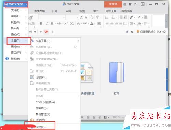Switch to the 审阅 ribbon tab
This screenshot has width=171, height=130.
(x=68, y=11)
